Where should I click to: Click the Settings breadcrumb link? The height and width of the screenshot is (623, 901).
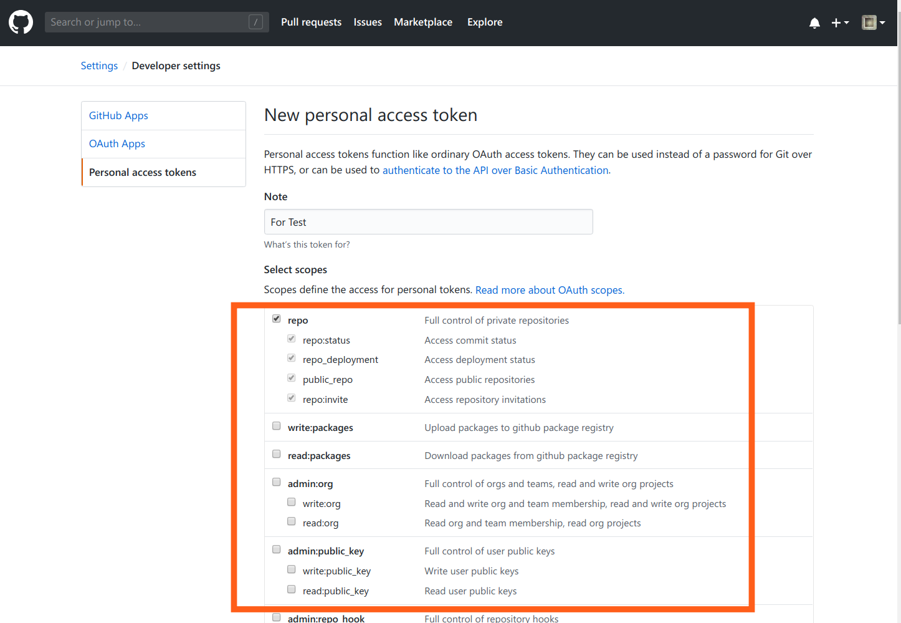99,66
